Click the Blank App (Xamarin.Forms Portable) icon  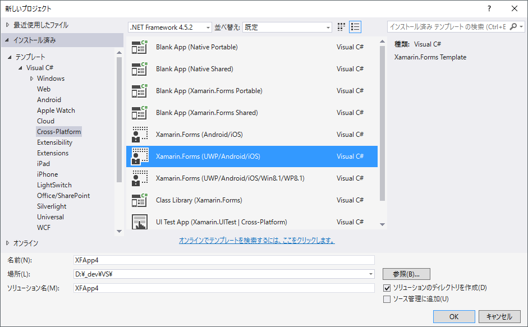tap(139, 91)
